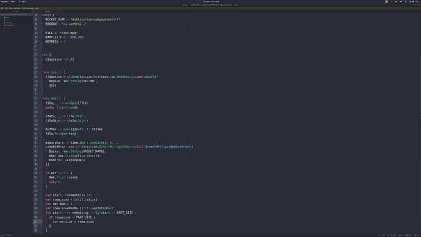
Task: Open the Help menu
Action: 37,8
